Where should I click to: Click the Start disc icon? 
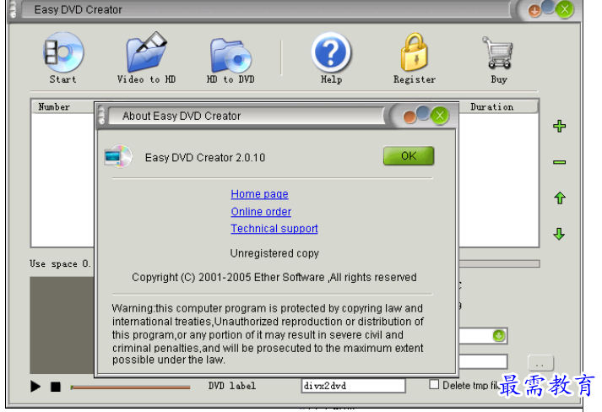tap(63, 53)
